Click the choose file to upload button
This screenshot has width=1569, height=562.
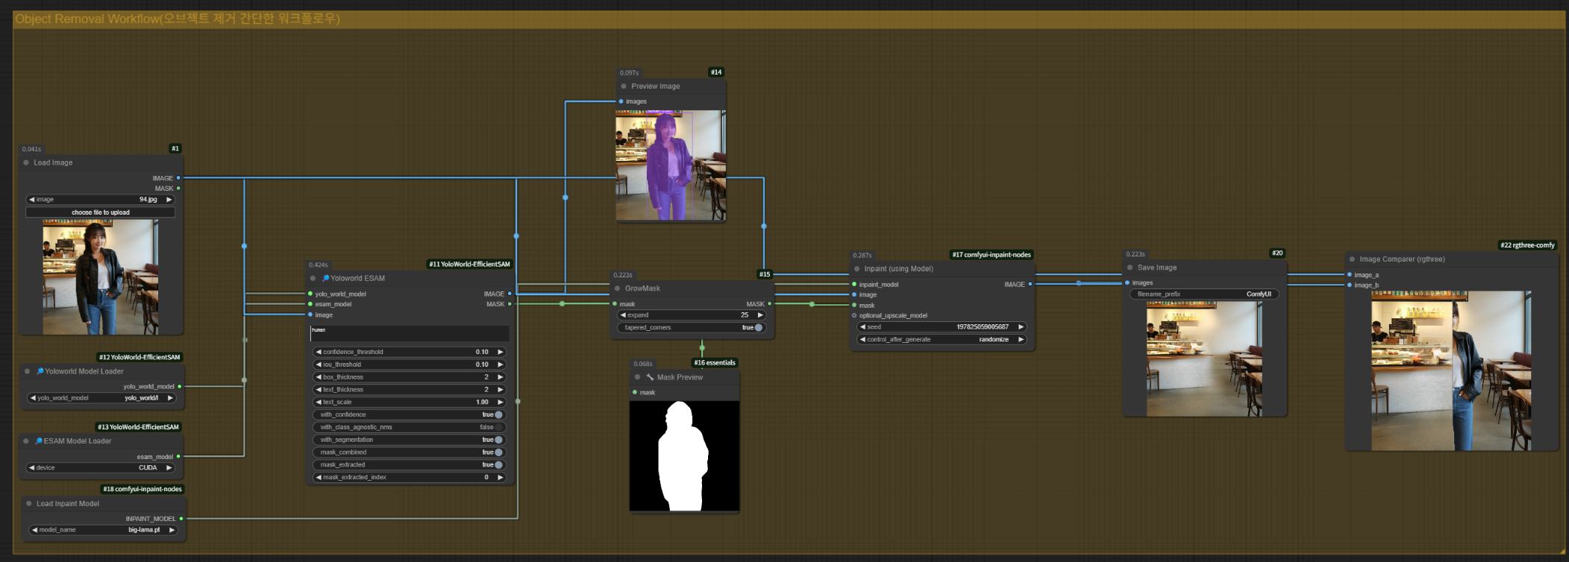pyautogui.click(x=101, y=212)
